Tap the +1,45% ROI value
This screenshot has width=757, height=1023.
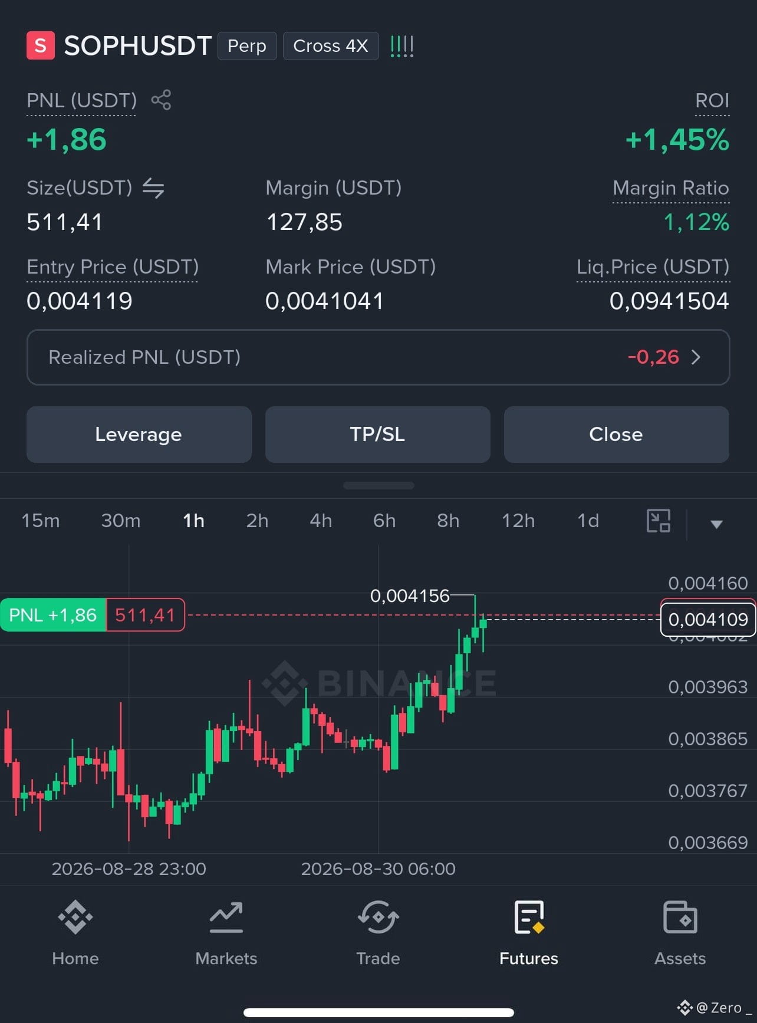pyautogui.click(x=677, y=140)
